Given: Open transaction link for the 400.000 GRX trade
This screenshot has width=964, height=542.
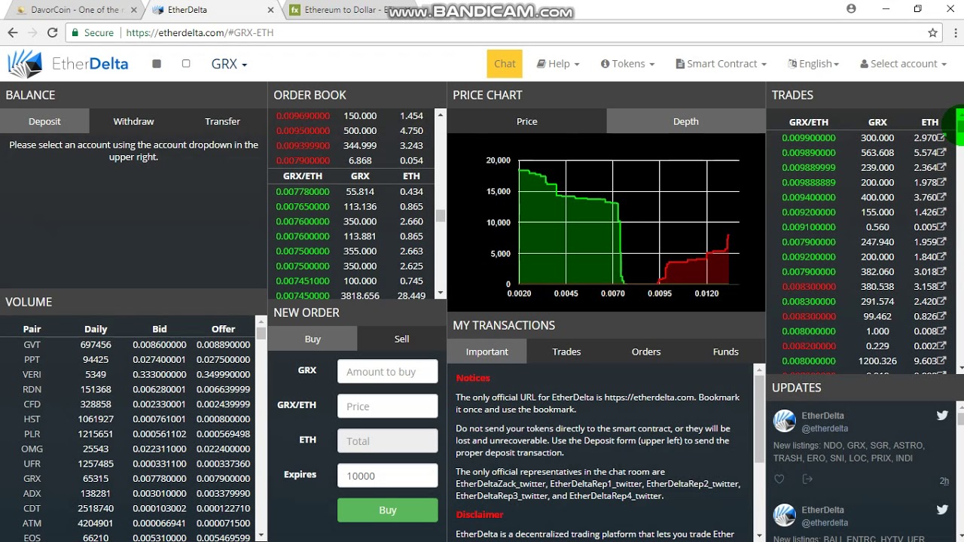Looking at the screenshot, I should pyautogui.click(x=941, y=197).
